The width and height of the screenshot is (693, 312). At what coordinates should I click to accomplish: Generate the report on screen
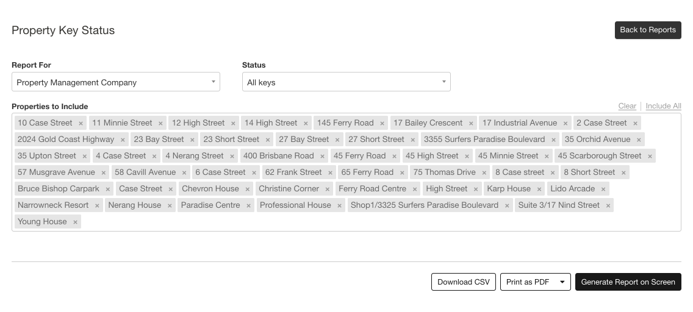[628, 282]
